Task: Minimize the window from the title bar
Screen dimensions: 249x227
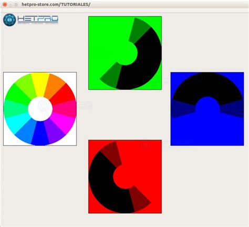Action: tap(11, 4)
